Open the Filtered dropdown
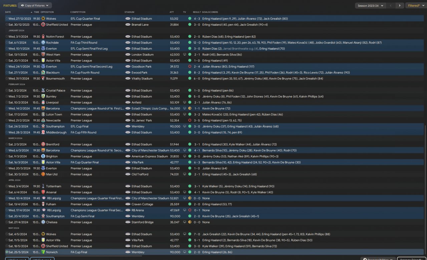Image resolution: width=427 pixels, height=260 pixels. 416,6
